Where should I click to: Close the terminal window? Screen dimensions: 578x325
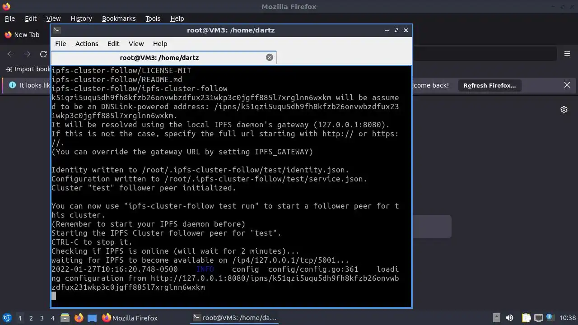pyautogui.click(x=406, y=30)
